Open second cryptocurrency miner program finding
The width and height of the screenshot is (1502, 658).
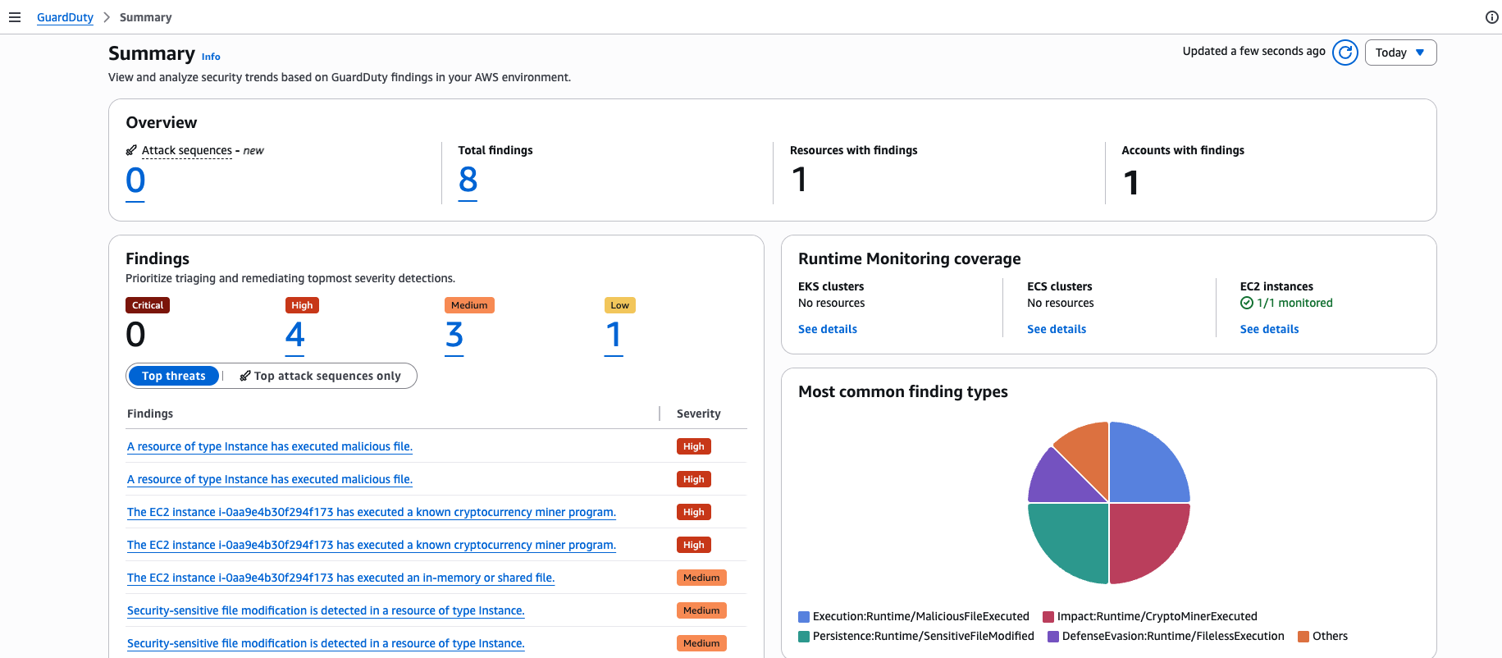[371, 545]
